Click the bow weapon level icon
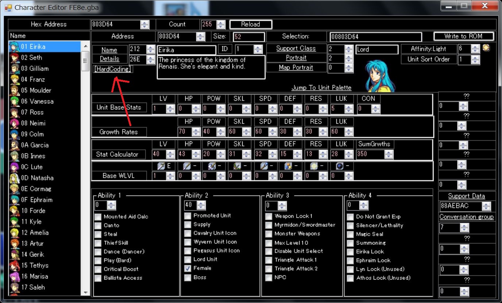The image size is (502, 303). (238, 166)
